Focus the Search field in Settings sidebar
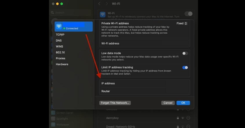Screen dimensions: 245x128 (x=71, y=12)
